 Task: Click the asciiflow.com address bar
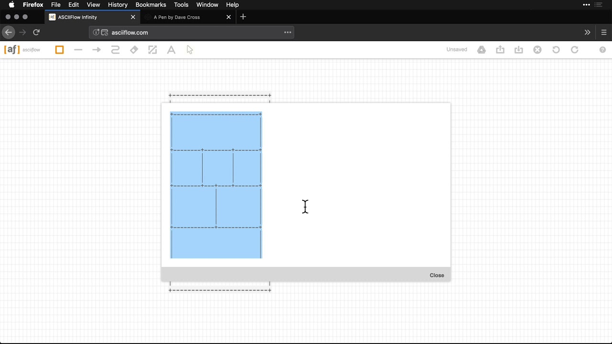click(x=191, y=32)
